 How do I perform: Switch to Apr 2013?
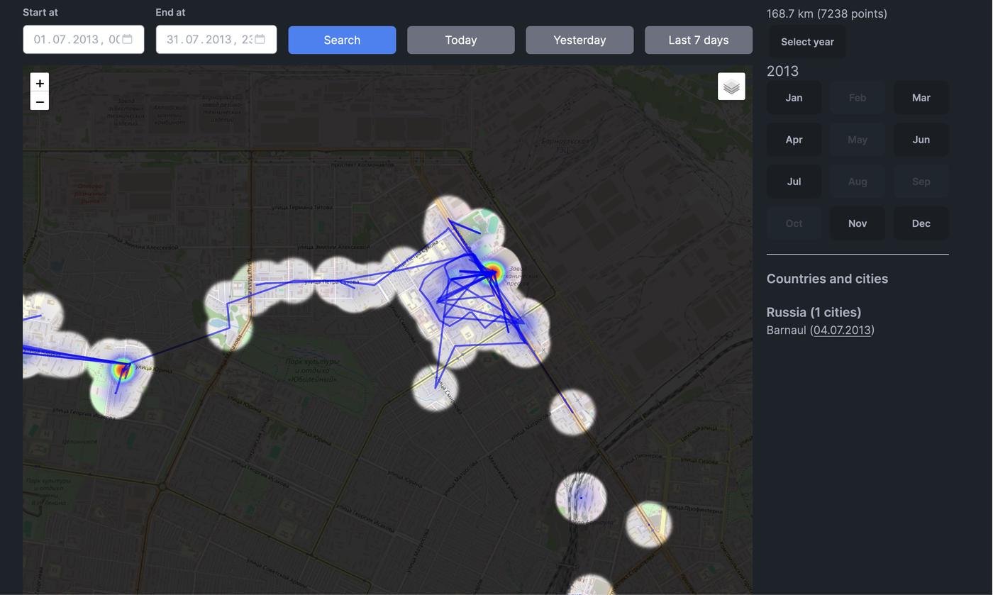(794, 140)
